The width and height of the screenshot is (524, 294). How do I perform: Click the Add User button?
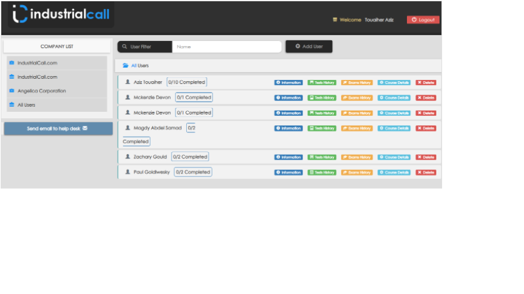[x=309, y=47]
